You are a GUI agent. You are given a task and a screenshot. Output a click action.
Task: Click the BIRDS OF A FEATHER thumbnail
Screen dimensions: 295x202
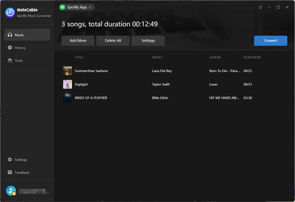67,98
